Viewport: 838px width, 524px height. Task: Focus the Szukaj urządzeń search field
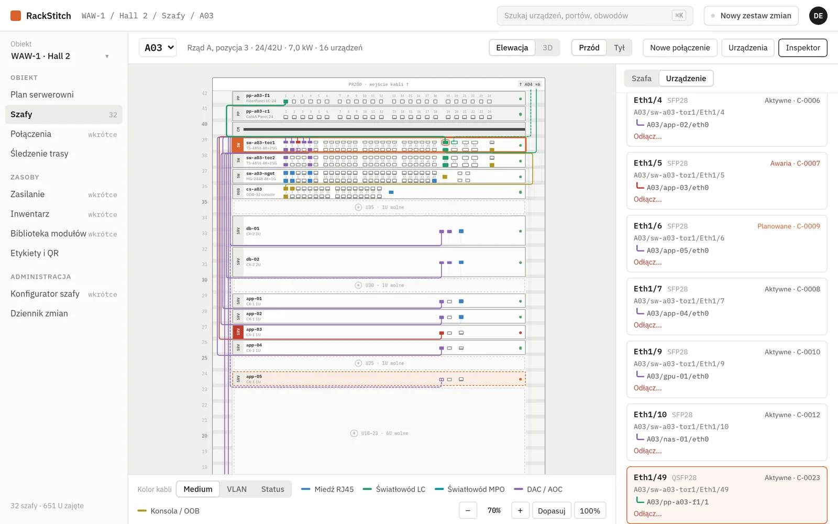(x=595, y=16)
